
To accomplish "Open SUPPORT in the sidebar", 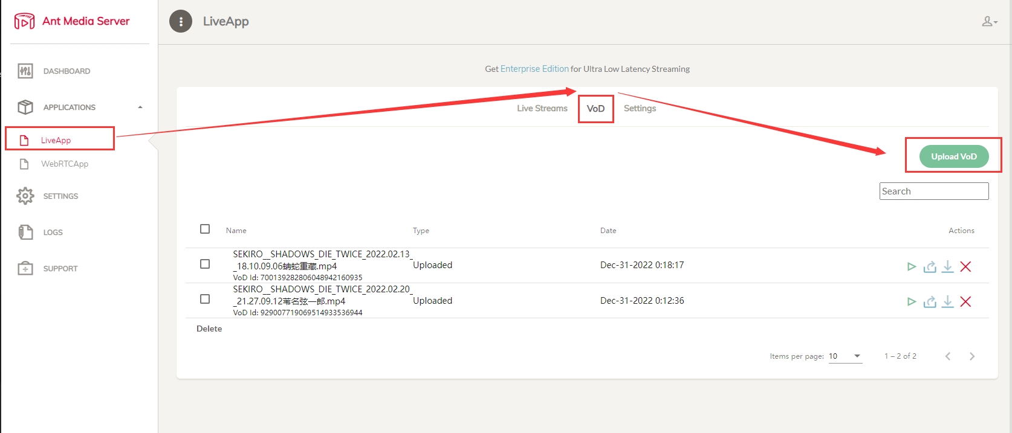I will click(60, 269).
